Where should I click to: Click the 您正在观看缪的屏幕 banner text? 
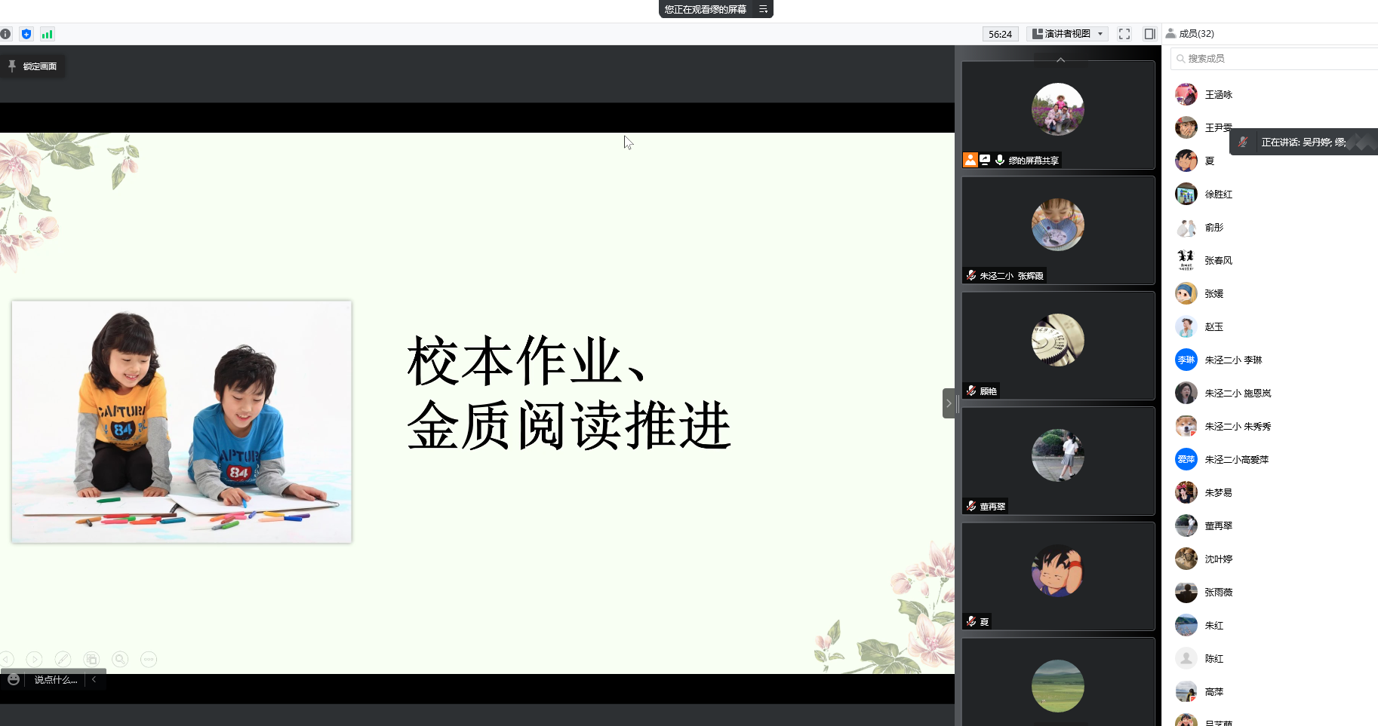click(705, 9)
